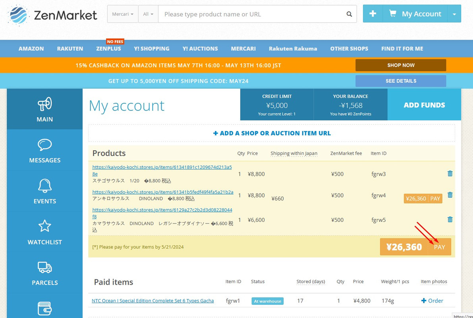Open PARCELS truck sidebar icon
This screenshot has width=473, height=318.
[44, 267]
